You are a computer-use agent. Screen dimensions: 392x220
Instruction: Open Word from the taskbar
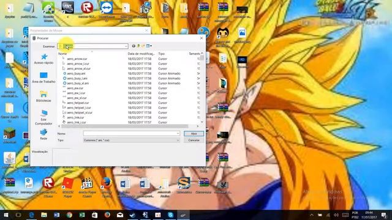pyautogui.click(x=57, y=215)
